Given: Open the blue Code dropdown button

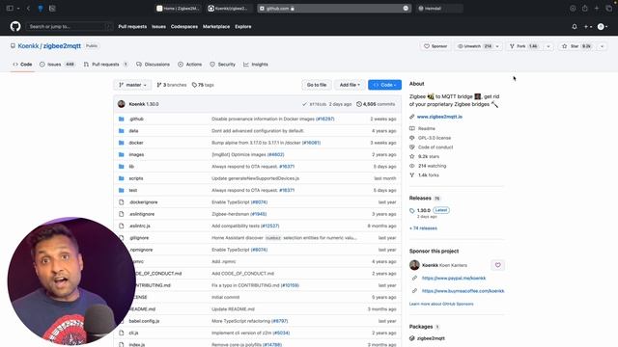Looking at the screenshot, I should coord(384,85).
